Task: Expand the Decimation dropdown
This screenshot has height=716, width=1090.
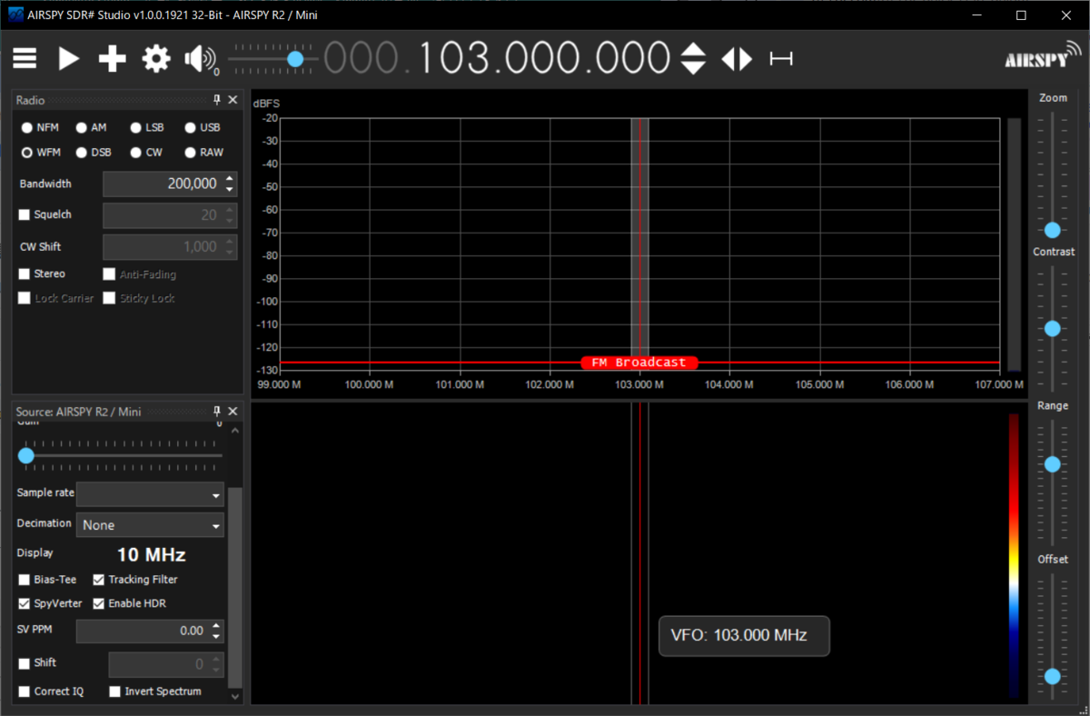Action: pyautogui.click(x=150, y=525)
